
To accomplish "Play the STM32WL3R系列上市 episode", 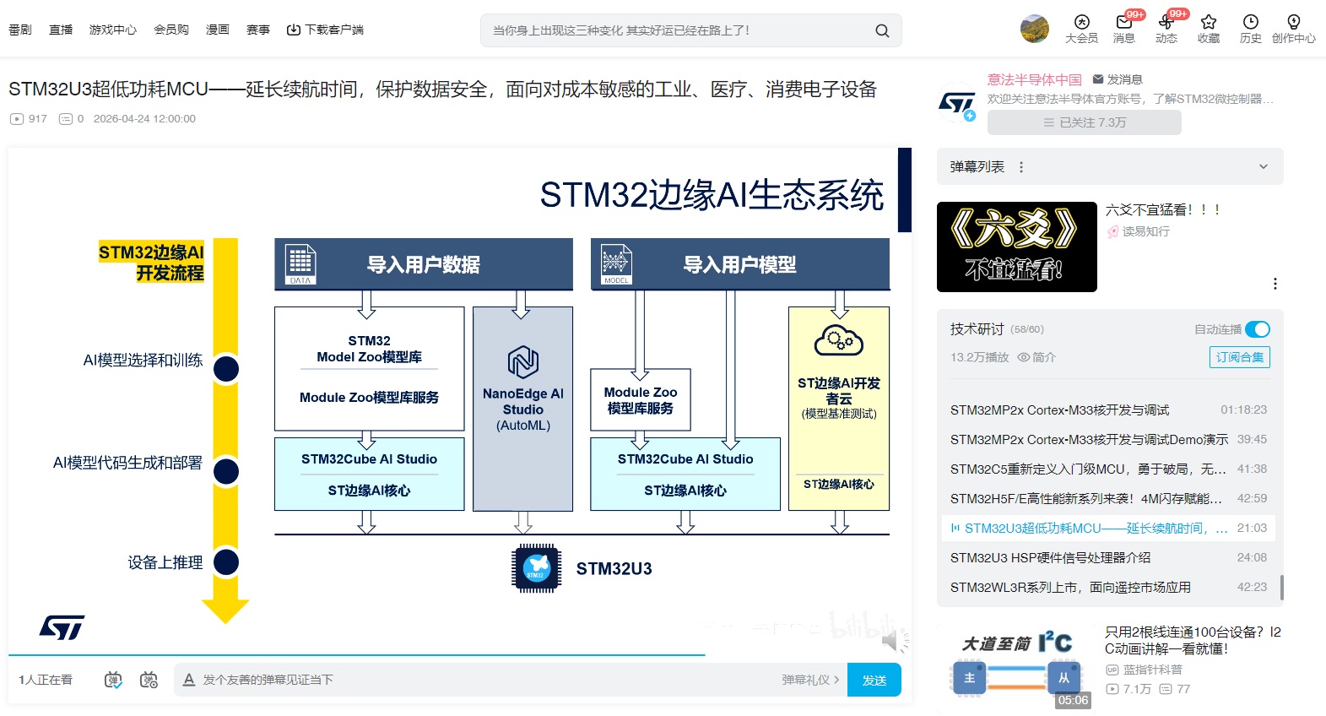I will click(1108, 587).
